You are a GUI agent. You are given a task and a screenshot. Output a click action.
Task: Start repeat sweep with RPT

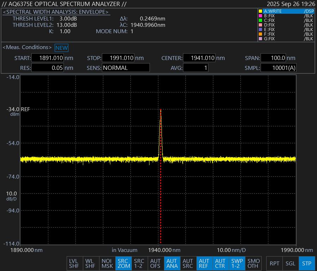point(274,263)
